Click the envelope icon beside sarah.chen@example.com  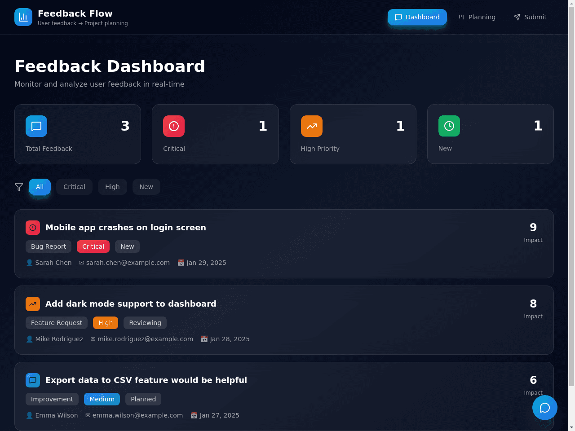[82, 263]
